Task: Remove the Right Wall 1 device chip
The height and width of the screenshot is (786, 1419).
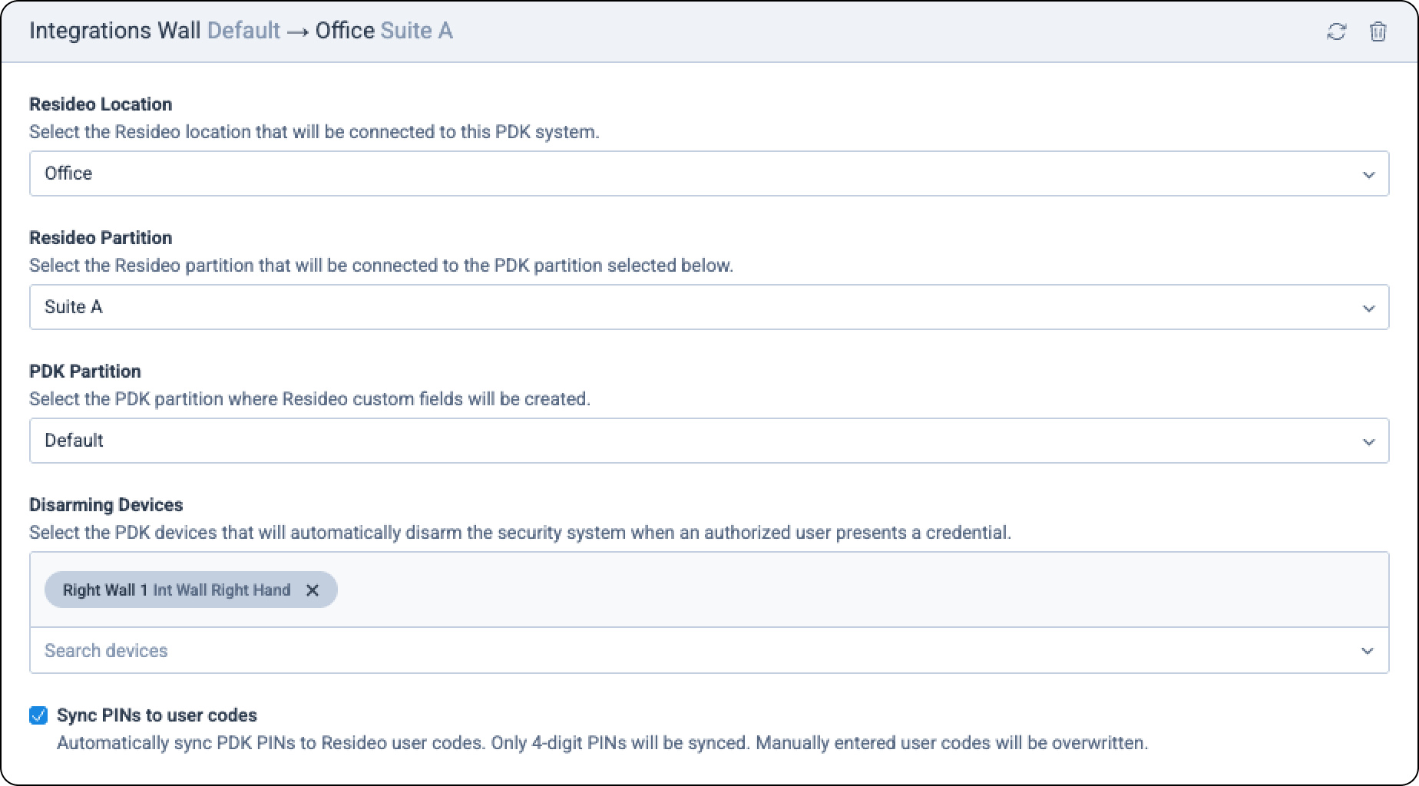Action: click(x=313, y=590)
